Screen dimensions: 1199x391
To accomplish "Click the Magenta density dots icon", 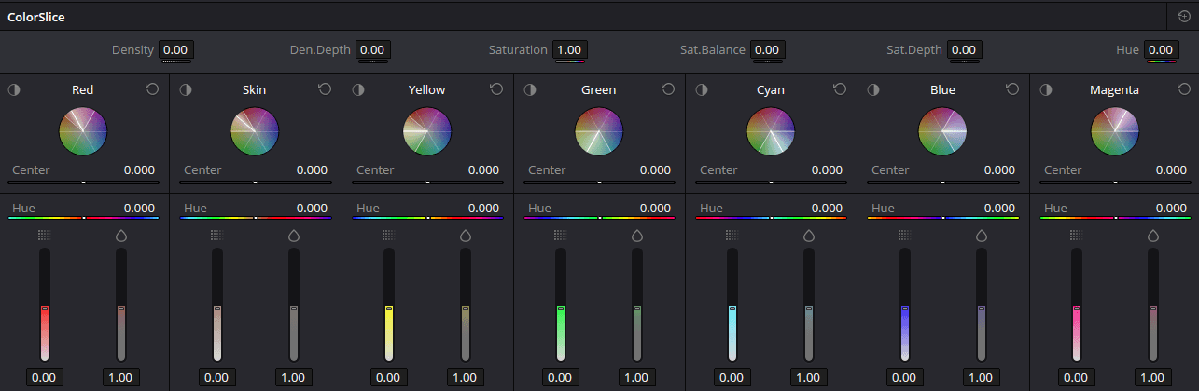I will coord(1076,236).
